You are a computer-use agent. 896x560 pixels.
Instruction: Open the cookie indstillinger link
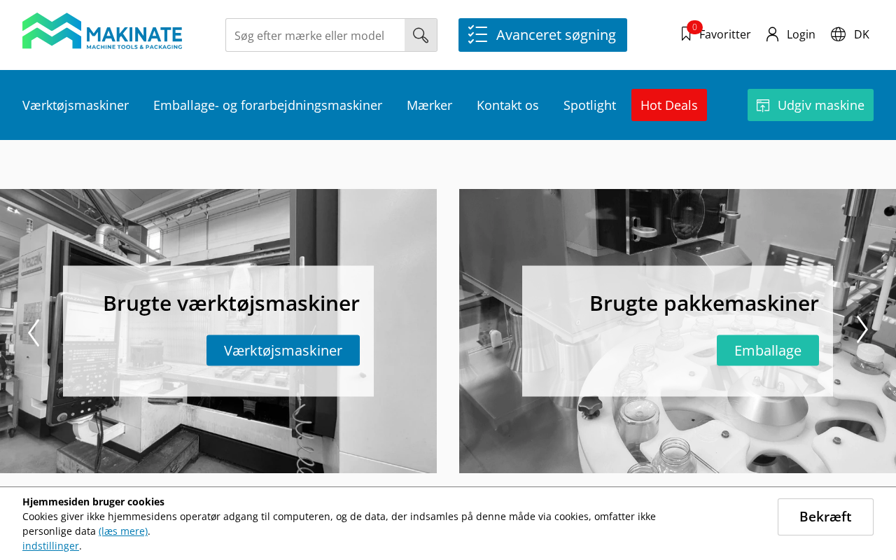(50, 545)
